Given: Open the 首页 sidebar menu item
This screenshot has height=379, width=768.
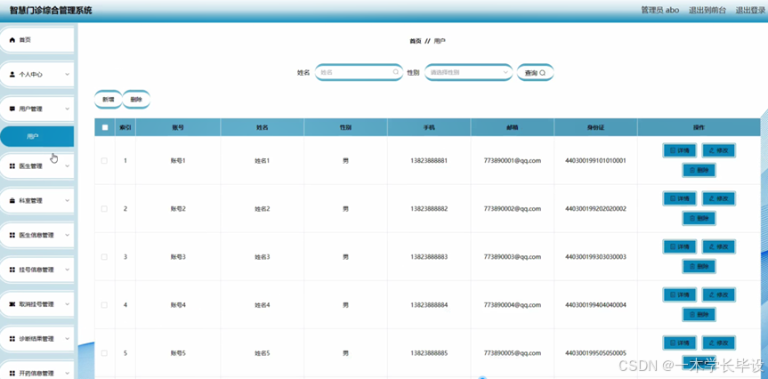Looking at the screenshot, I should click(37, 40).
